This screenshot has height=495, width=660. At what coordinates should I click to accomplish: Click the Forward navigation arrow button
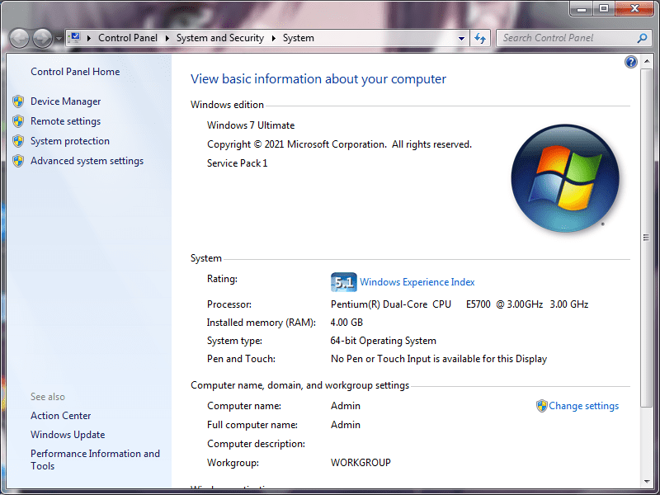click(41, 38)
